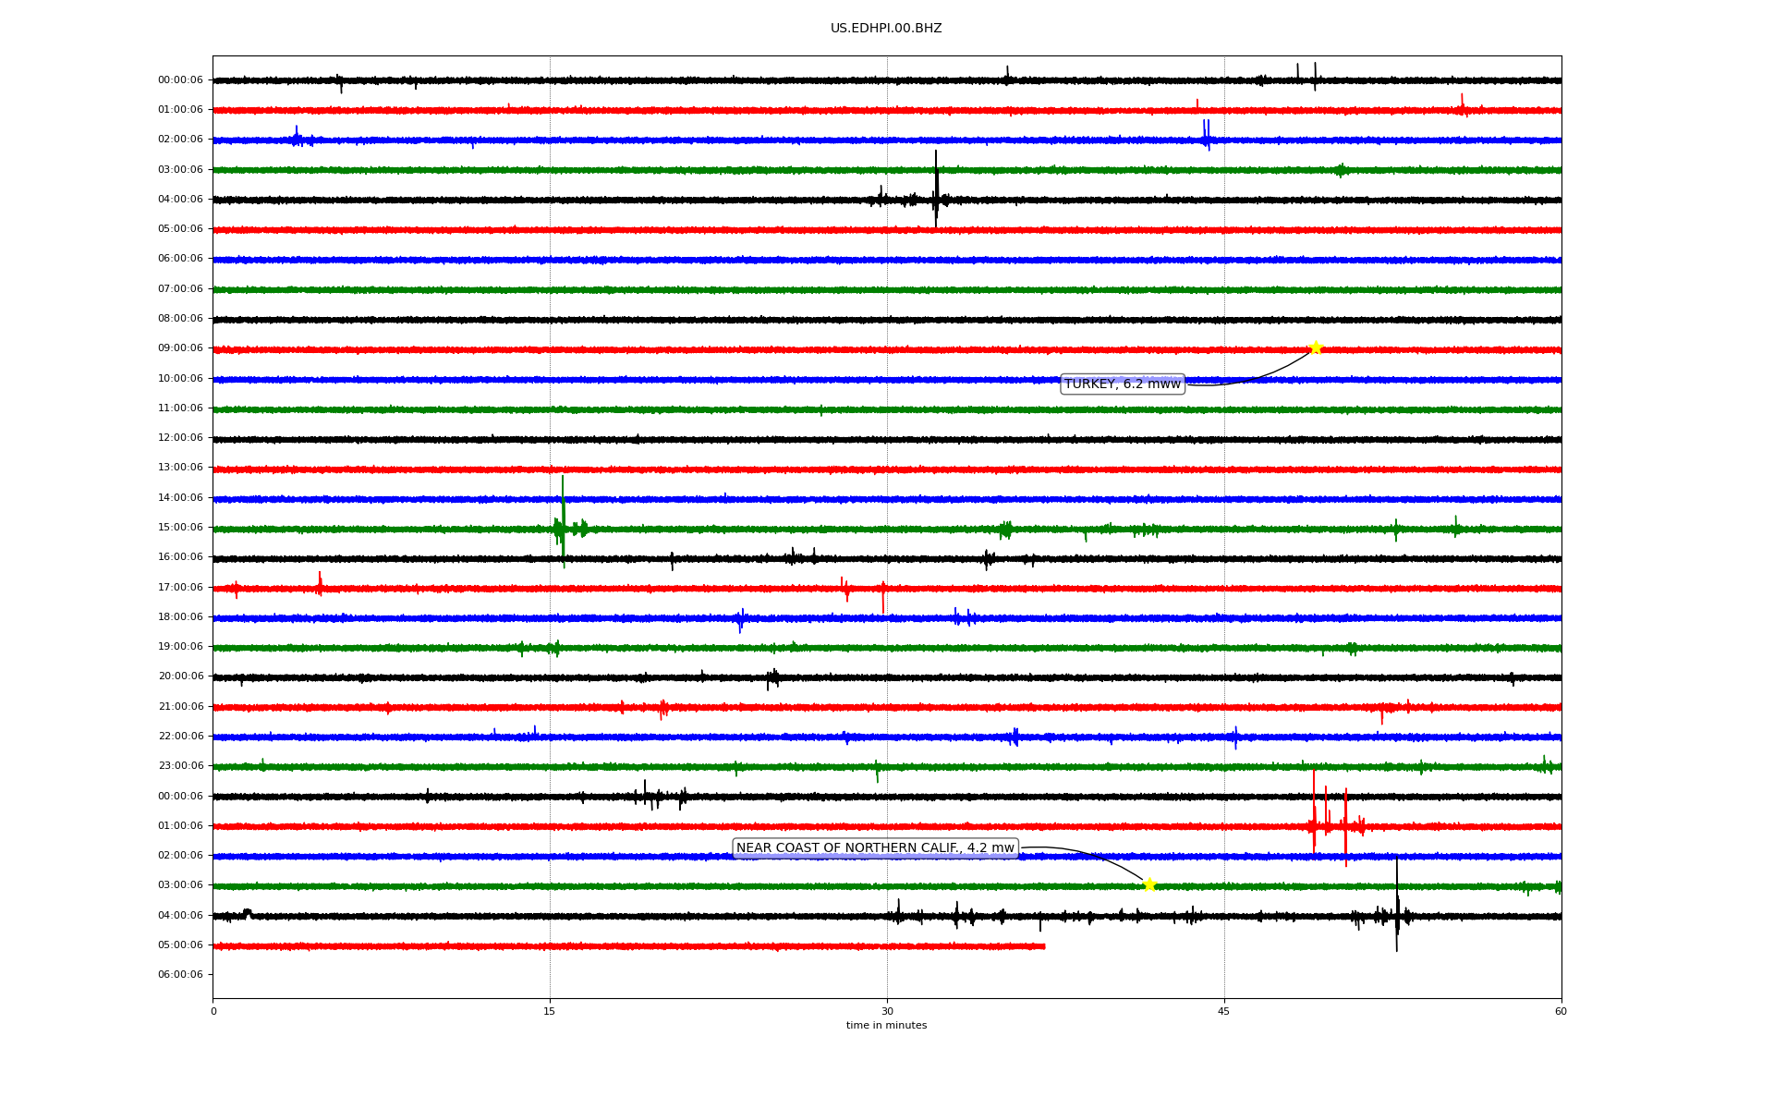Image resolution: width=1774 pixels, height=1109 pixels.
Task: Click the x-axis tick label 60
Action: pyautogui.click(x=1561, y=1011)
